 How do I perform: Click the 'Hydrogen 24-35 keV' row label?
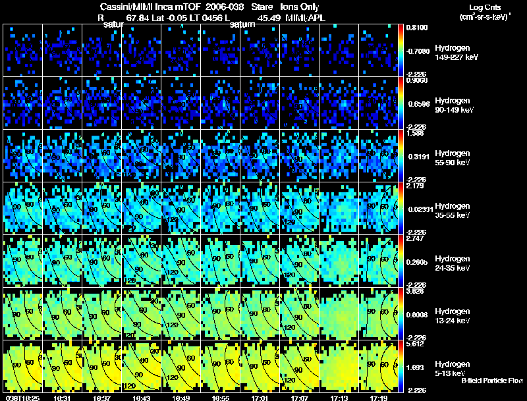(453, 263)
